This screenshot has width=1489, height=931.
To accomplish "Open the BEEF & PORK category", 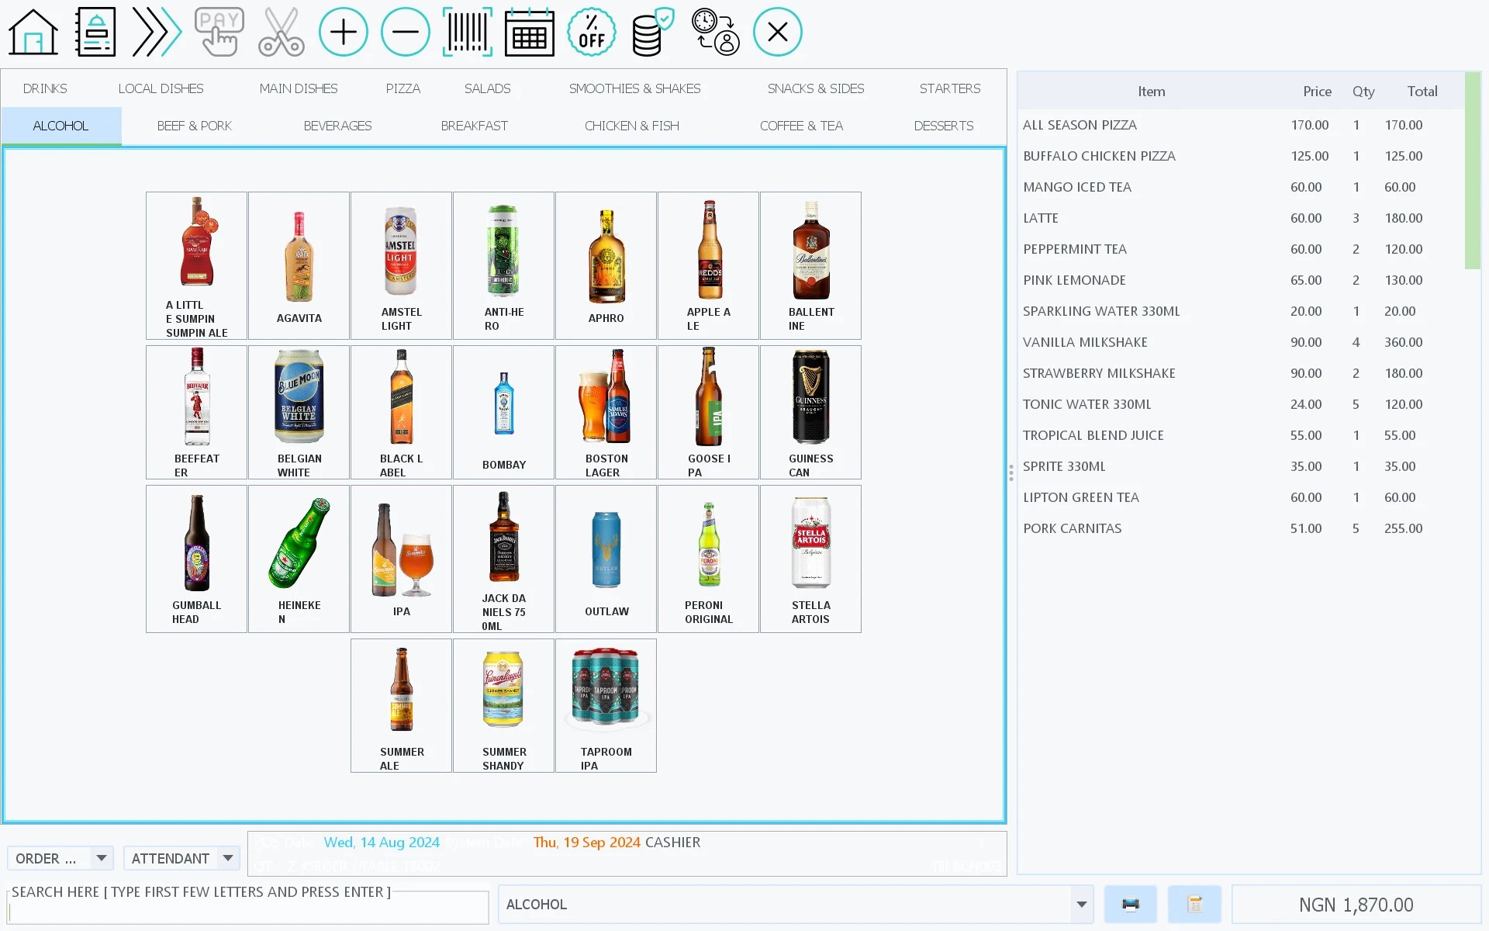I will [195, 126].
